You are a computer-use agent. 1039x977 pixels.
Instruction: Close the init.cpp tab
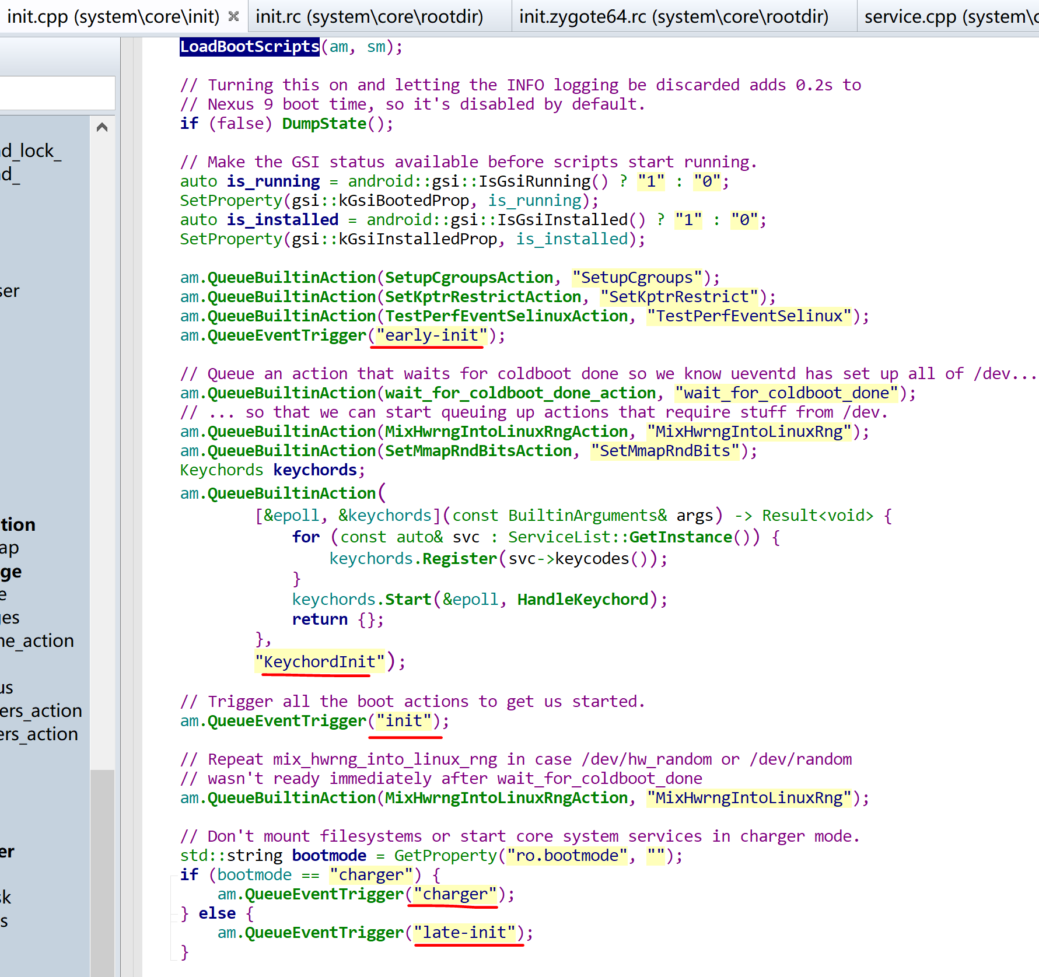pyautogui.click(x=234, y=16)
